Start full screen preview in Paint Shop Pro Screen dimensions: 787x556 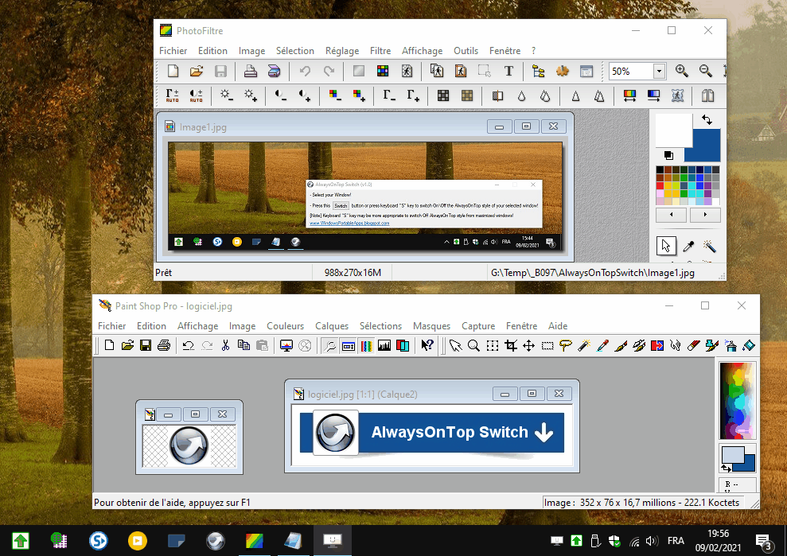point(286,345)
